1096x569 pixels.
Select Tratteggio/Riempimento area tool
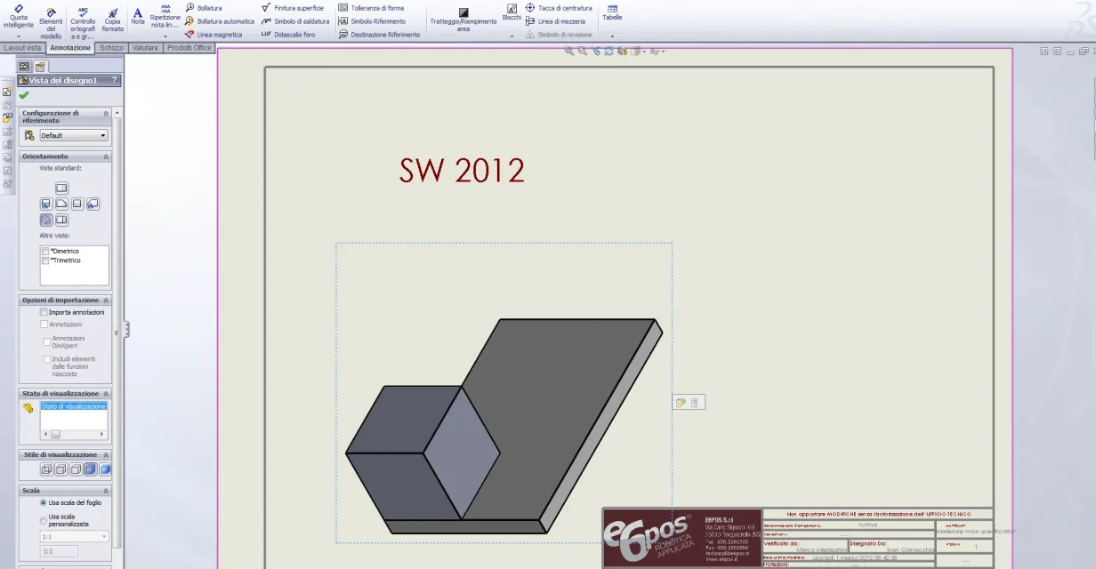point(463,20)
